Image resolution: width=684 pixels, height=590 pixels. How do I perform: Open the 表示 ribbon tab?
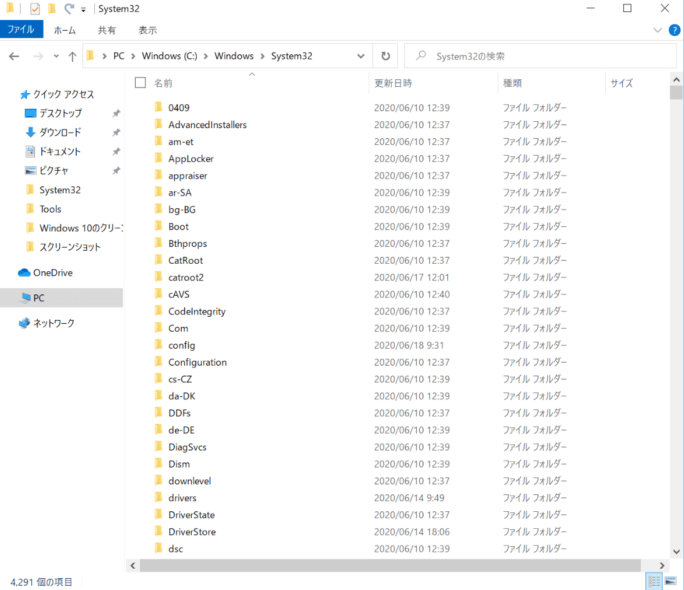[x=147, y=30]
